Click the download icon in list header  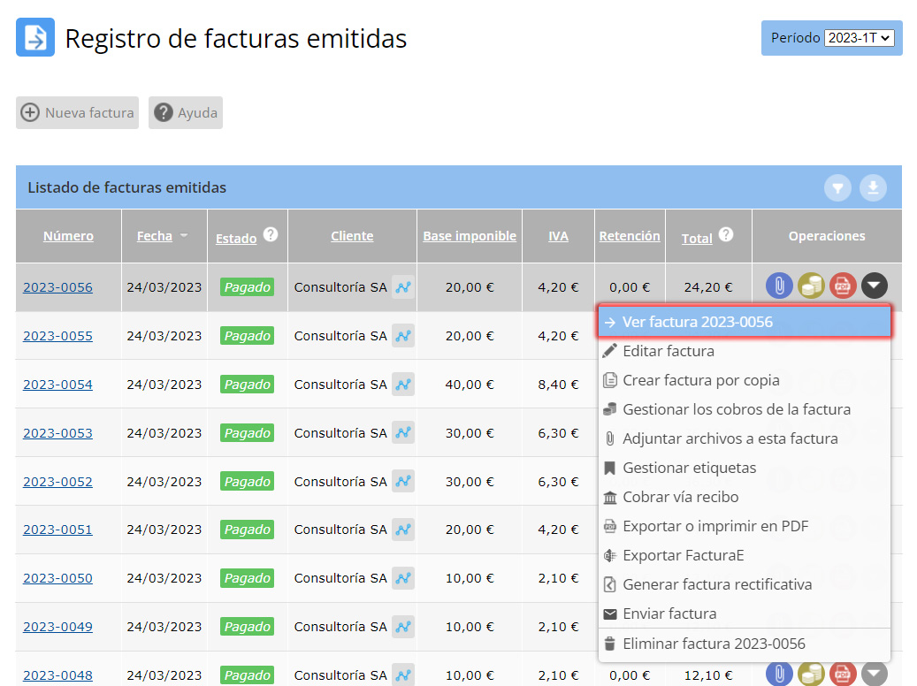873,187
